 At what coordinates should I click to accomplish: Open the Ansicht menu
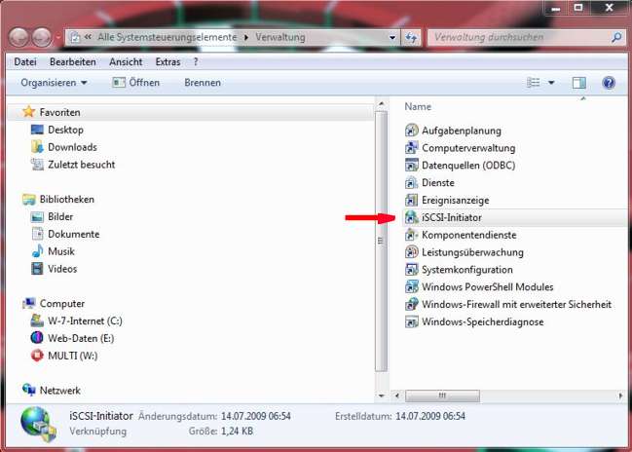[x=126, y=61]
